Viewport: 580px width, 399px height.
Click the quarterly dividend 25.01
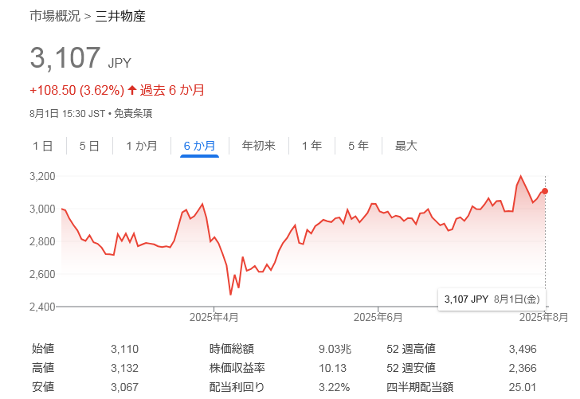(523, 387)
